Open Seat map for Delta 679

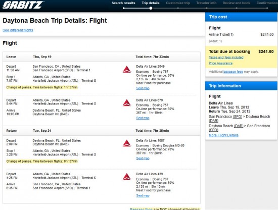point(143,118)
